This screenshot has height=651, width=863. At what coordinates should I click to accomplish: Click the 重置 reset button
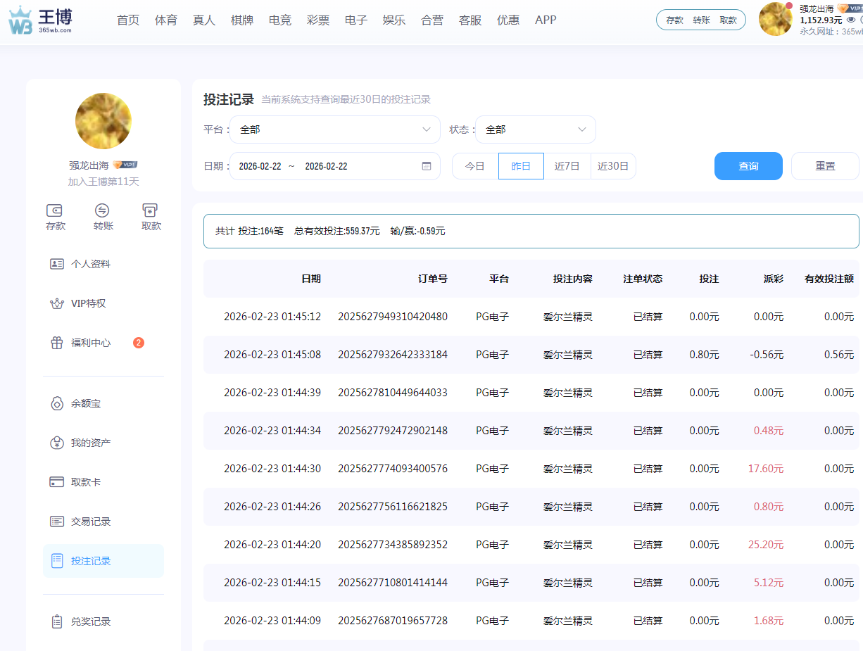(x=825, y=166)
